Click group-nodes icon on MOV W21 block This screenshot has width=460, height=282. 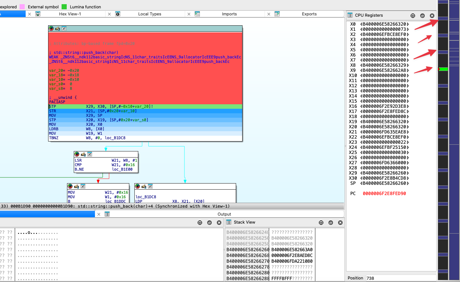point(83,186)
